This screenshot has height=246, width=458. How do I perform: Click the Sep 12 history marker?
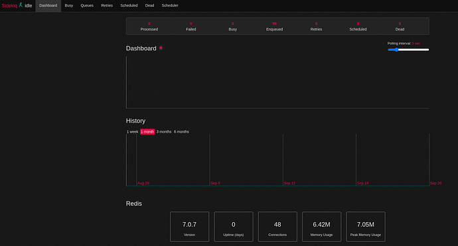(x=289, y=183)
